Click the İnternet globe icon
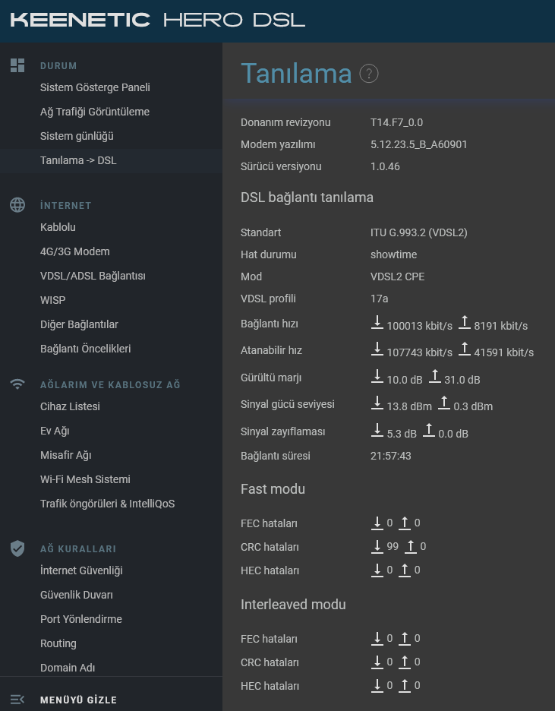 click(17, 205)
